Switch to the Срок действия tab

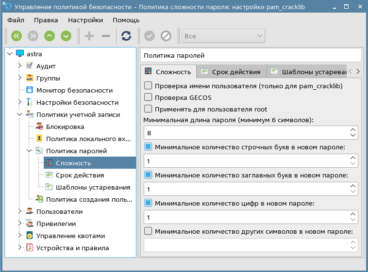click(x=232, y=72)
